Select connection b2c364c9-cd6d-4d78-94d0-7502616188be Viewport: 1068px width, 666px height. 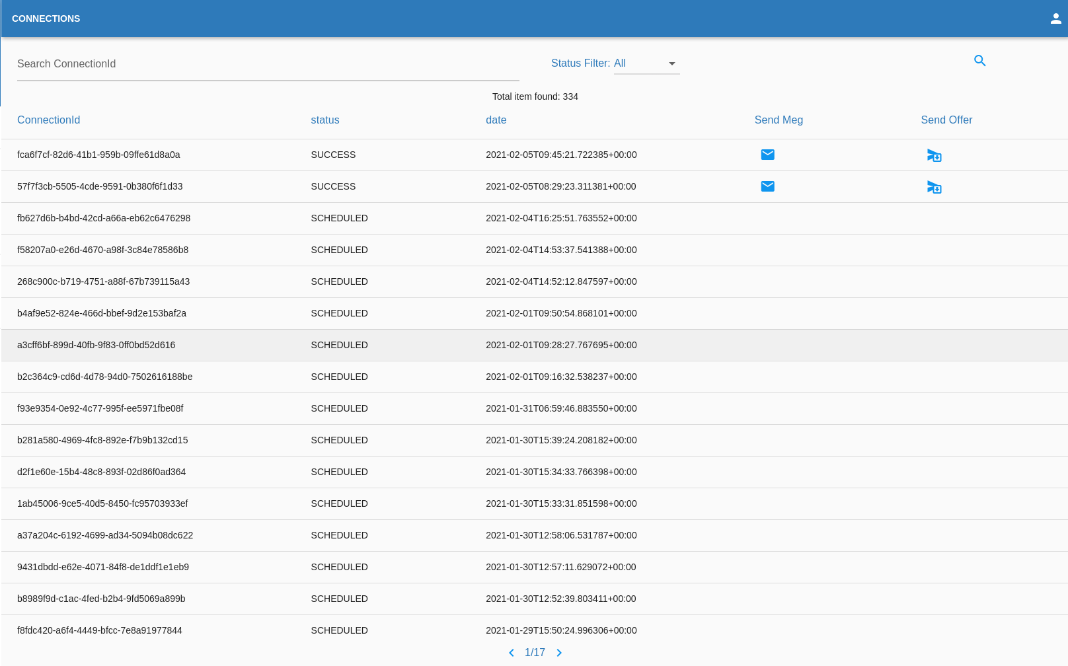pyautogui.click(x=104, y=377)
